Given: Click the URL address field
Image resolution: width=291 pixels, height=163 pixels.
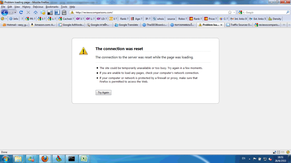Looking at the screenshot, I should (148, 12).
